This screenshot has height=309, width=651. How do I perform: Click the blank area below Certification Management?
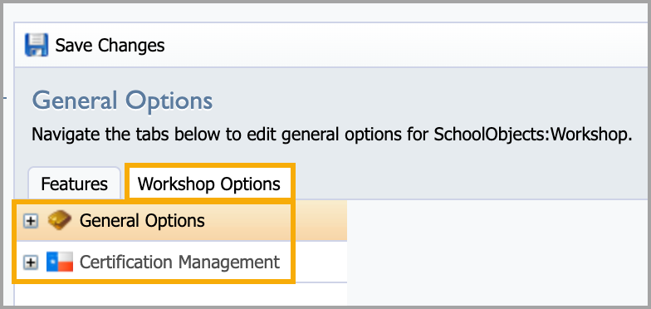click(x=181, y=295)
